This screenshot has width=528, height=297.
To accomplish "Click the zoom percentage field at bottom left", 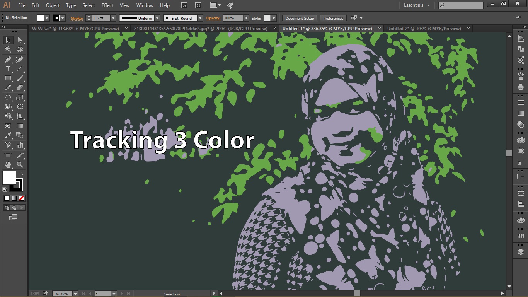I will (62, 294).
